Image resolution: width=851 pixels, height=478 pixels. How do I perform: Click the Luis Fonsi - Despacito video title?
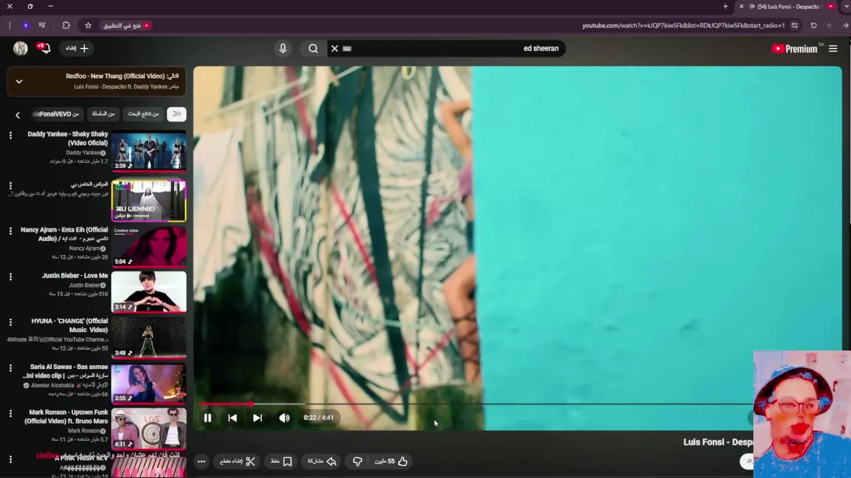(718, 442)
